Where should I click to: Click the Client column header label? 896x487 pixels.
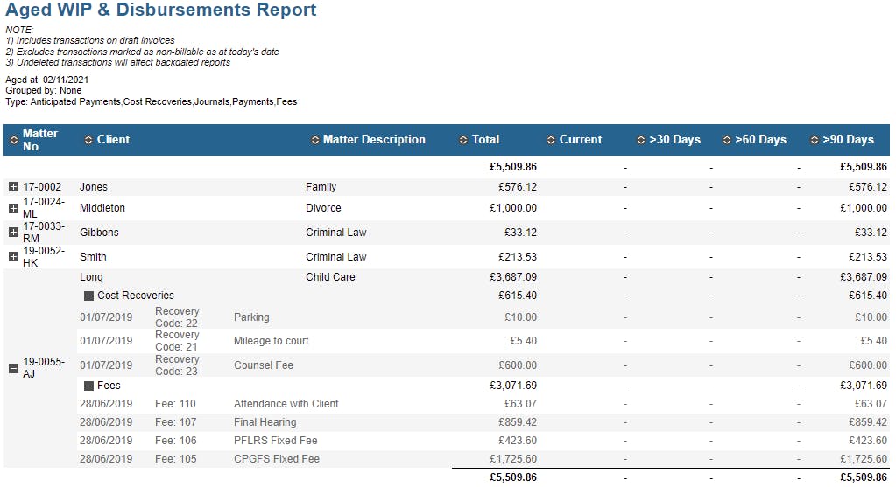[114, 140]
